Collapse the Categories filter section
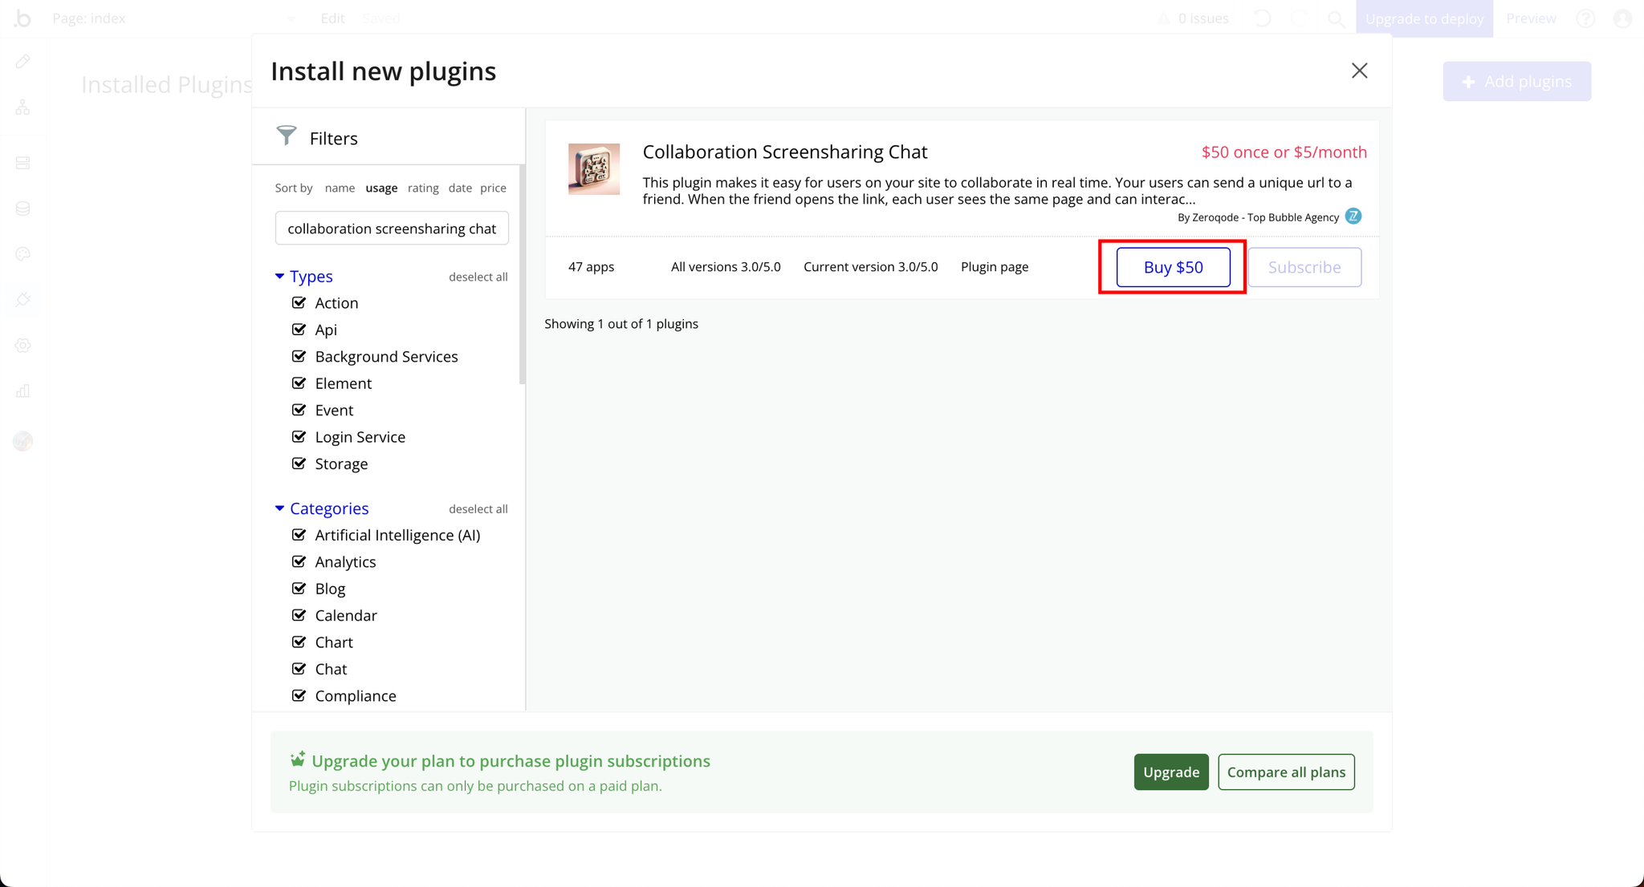The height and width of the screenshot is (887, 1644). click(279, 508)
